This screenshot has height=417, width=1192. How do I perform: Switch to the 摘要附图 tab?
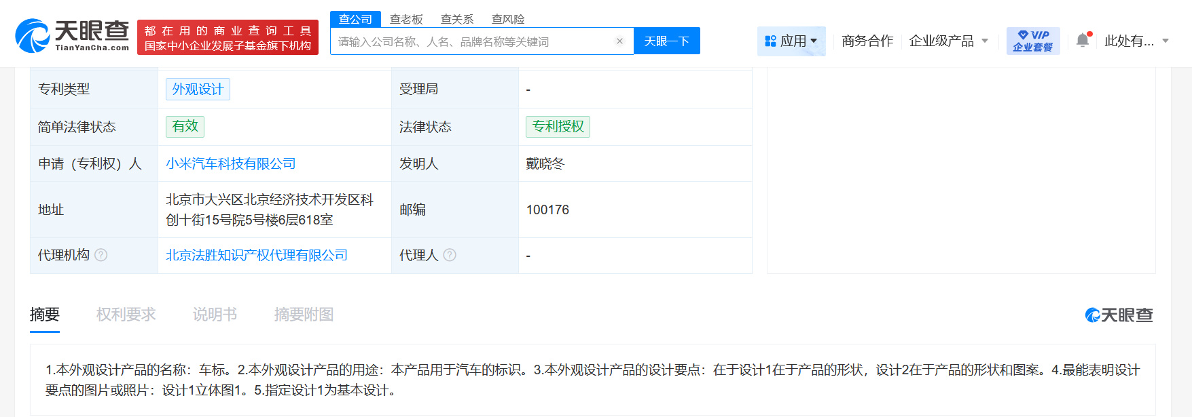pos(304,315)
